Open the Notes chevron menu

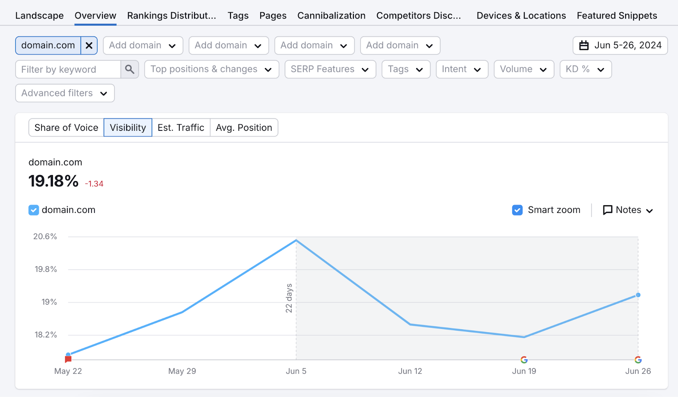tap(650, 210)
